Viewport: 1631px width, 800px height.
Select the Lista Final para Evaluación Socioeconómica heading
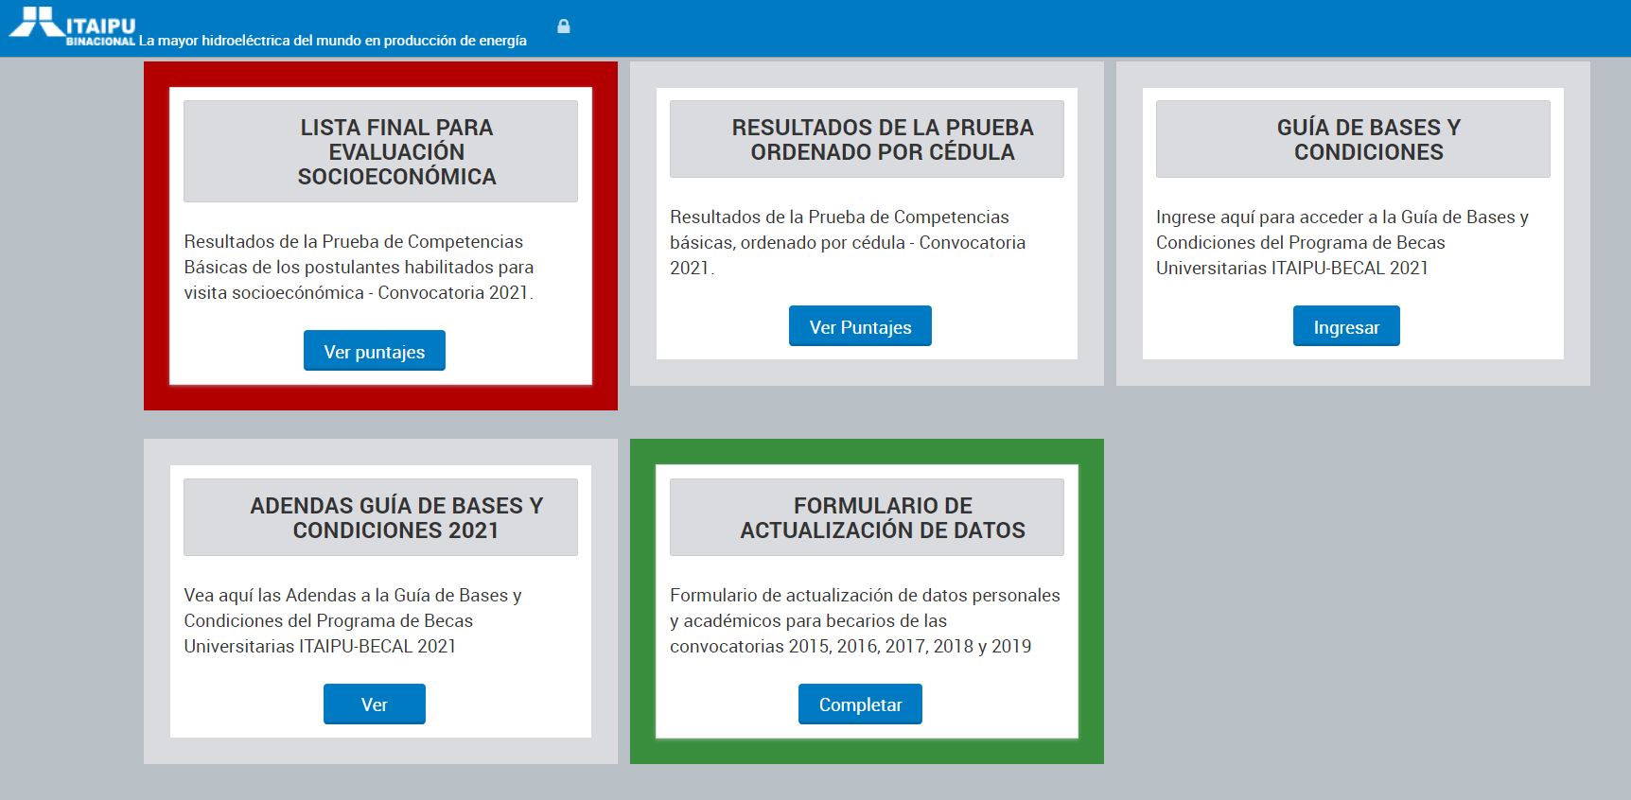pyautogui.click(x=380, y=151)
